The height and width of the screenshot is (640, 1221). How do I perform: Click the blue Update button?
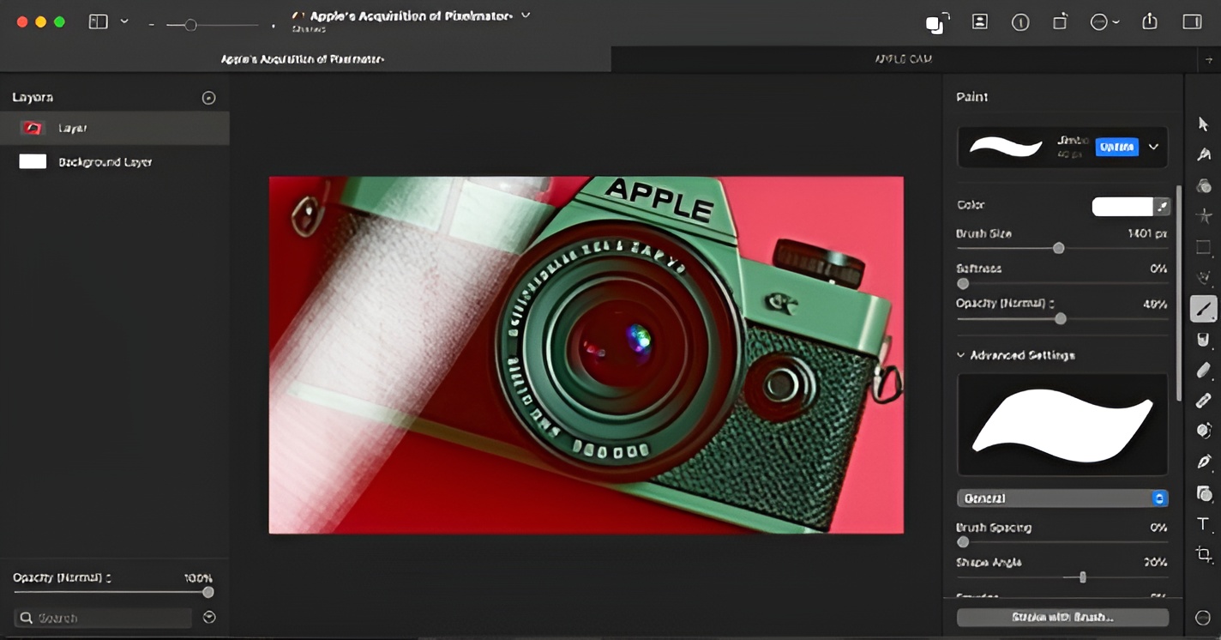[x=1116, y=147]
